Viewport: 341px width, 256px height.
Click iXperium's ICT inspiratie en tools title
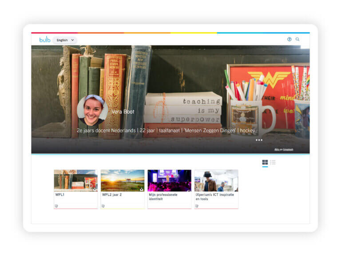pyautogui.click(x=214, y=197)
